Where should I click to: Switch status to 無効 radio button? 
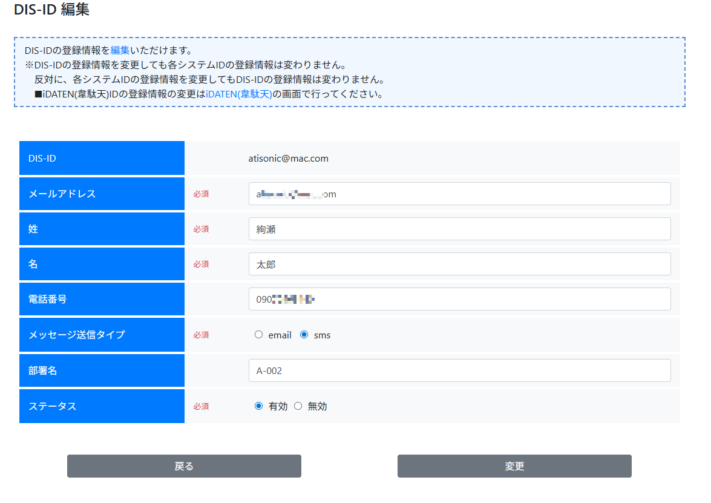coord(298,406)
